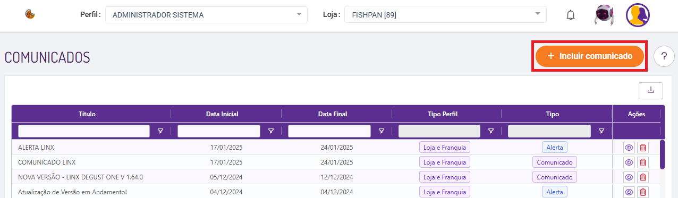The image size is (678, 198).
Task: View Atualização de Versão row eye icon
Action: tap(629, 192)
